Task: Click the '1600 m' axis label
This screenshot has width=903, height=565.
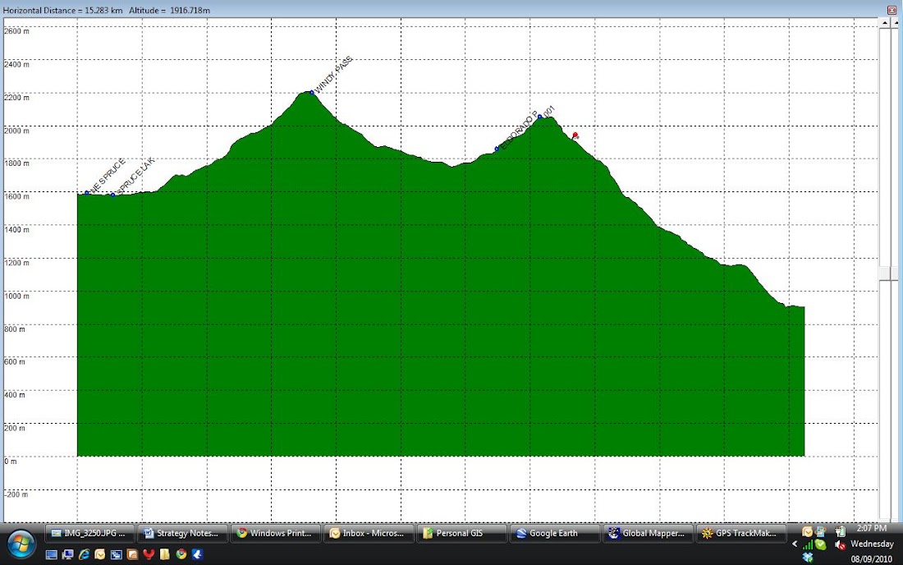Action: [x=16, y=196]
